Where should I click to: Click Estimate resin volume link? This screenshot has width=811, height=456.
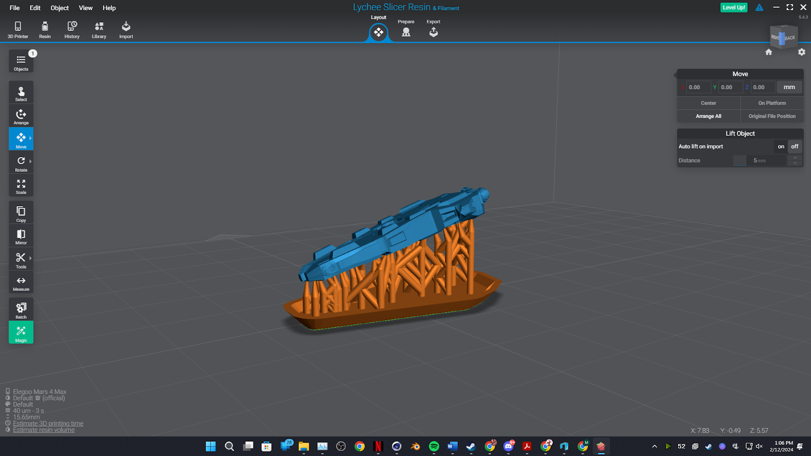(x=44, y=430)
